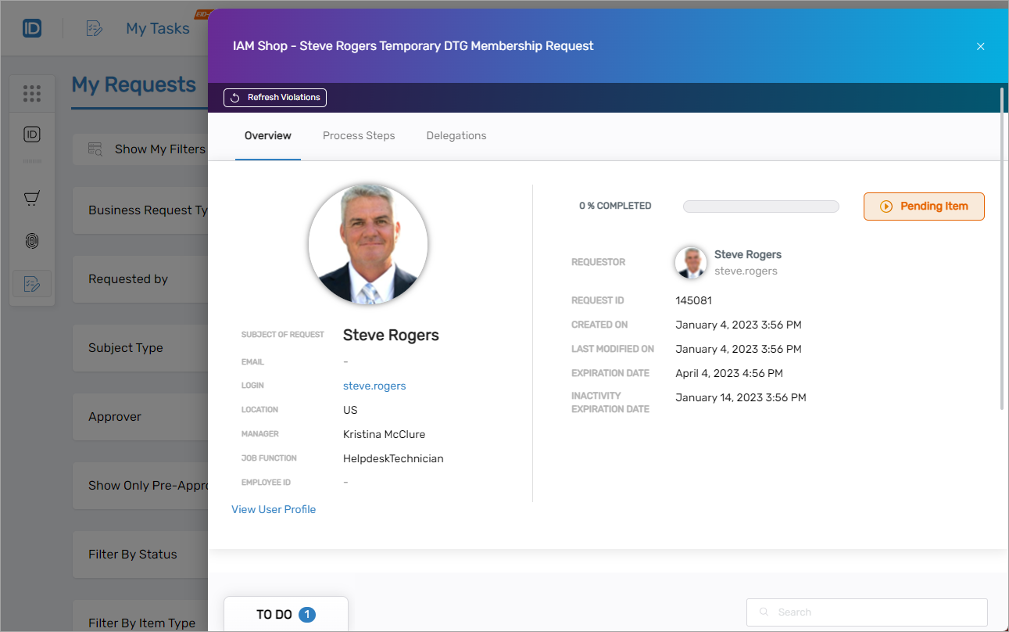Click the completion progress bar
The width and height of the screenshot is (1009, 632).
click(760, 206)
